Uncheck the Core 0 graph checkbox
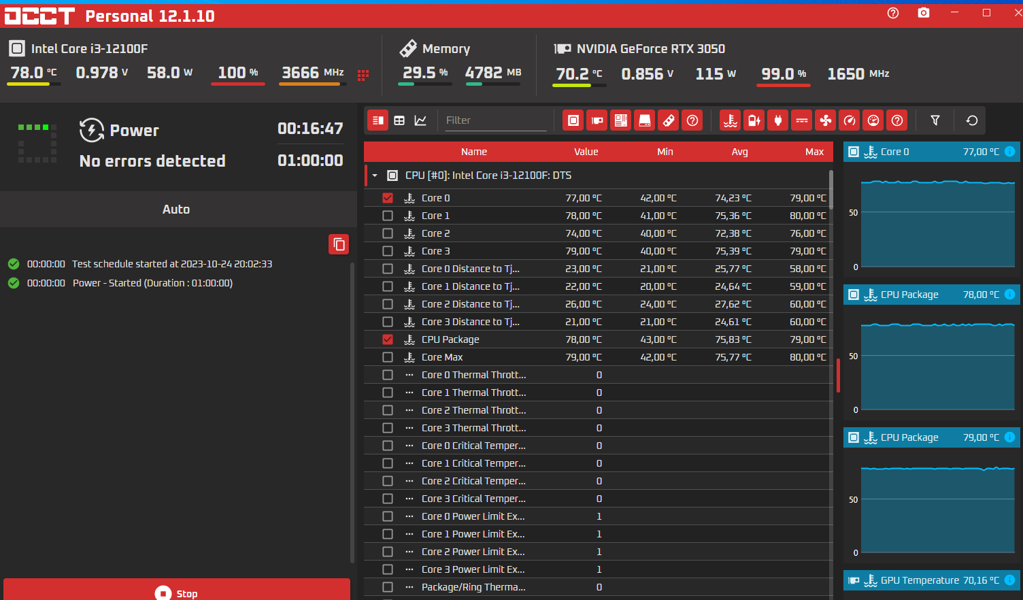 coord(388,198)
